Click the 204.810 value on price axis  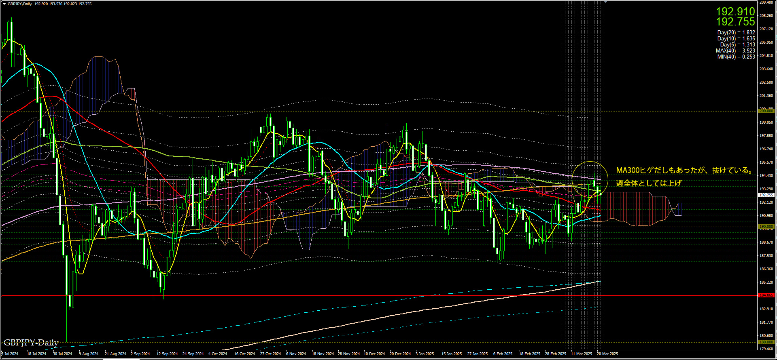tap(766, 56)
